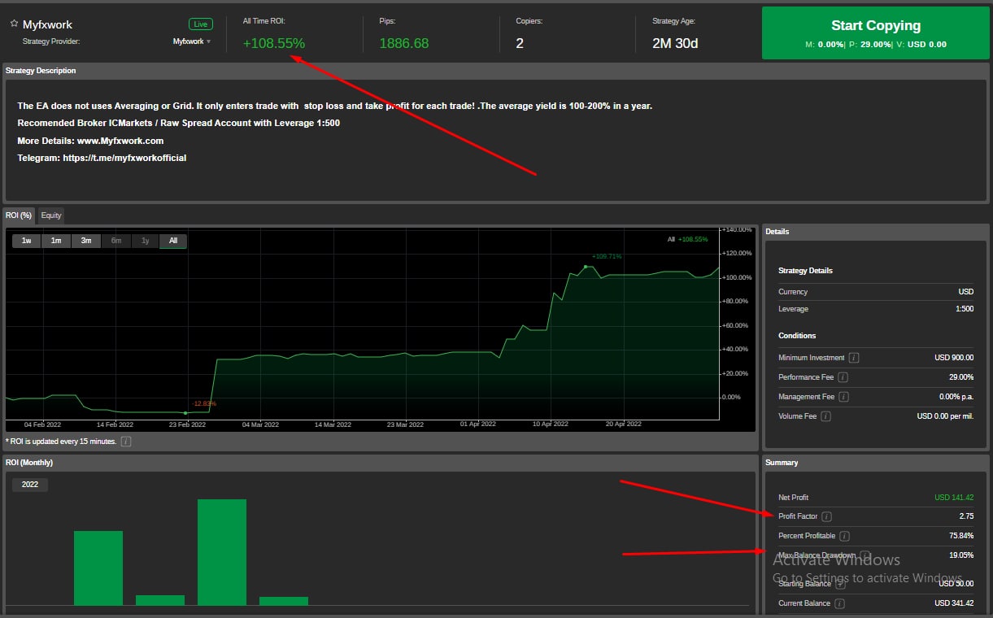Click the 10 Apr 2022 date axis label

tap(551, 424)
